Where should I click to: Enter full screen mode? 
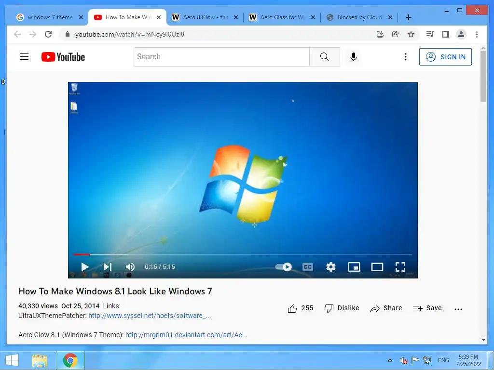pyautogui.click(x=400, y=267)
